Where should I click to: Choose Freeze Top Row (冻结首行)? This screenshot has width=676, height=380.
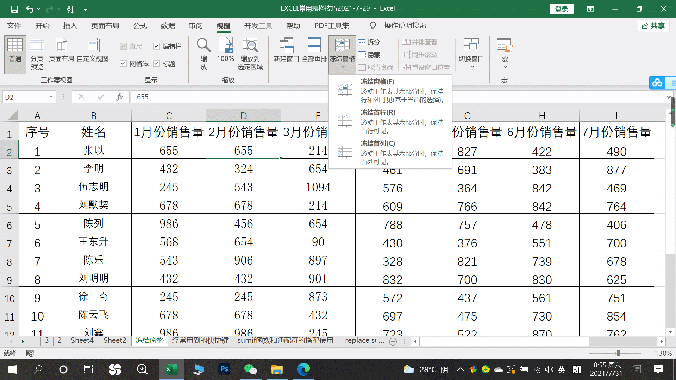[390, 121]
